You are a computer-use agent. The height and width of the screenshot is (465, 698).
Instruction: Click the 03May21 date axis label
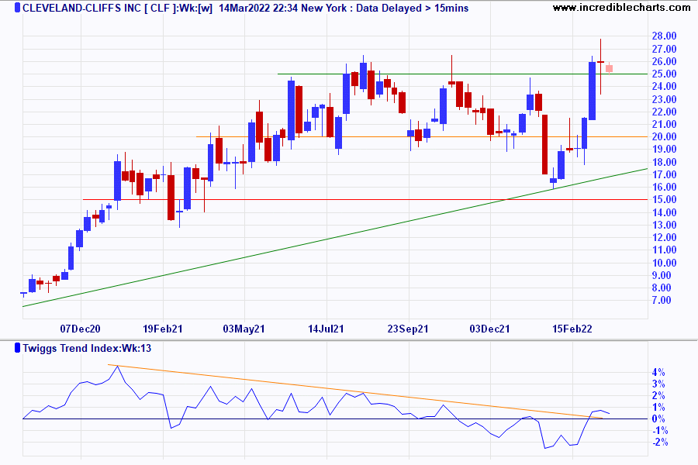[x=244, y=329]
